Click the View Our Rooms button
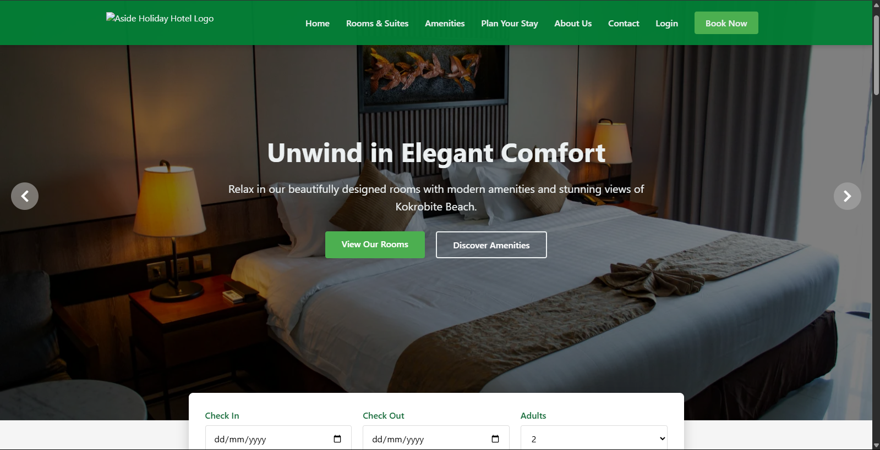Screen dimensions: 880x450 tap(375, 245)
